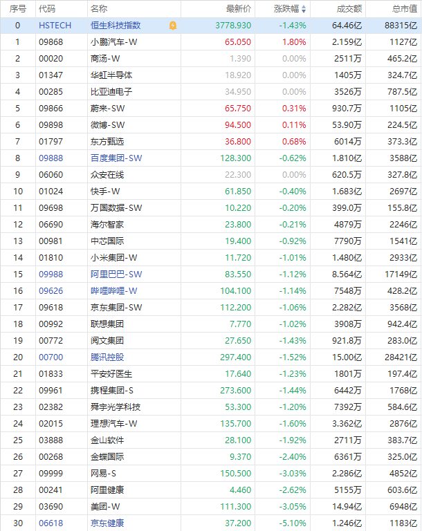The height and width of the screenshot is (531, 422).
Task: Select 蔚来-SW row name
Action: [x=107, y=109]
